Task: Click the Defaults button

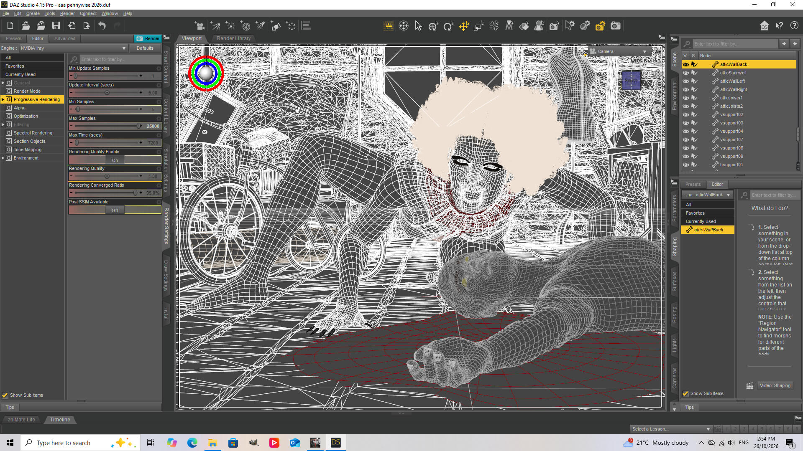Action: click(145, 48)
